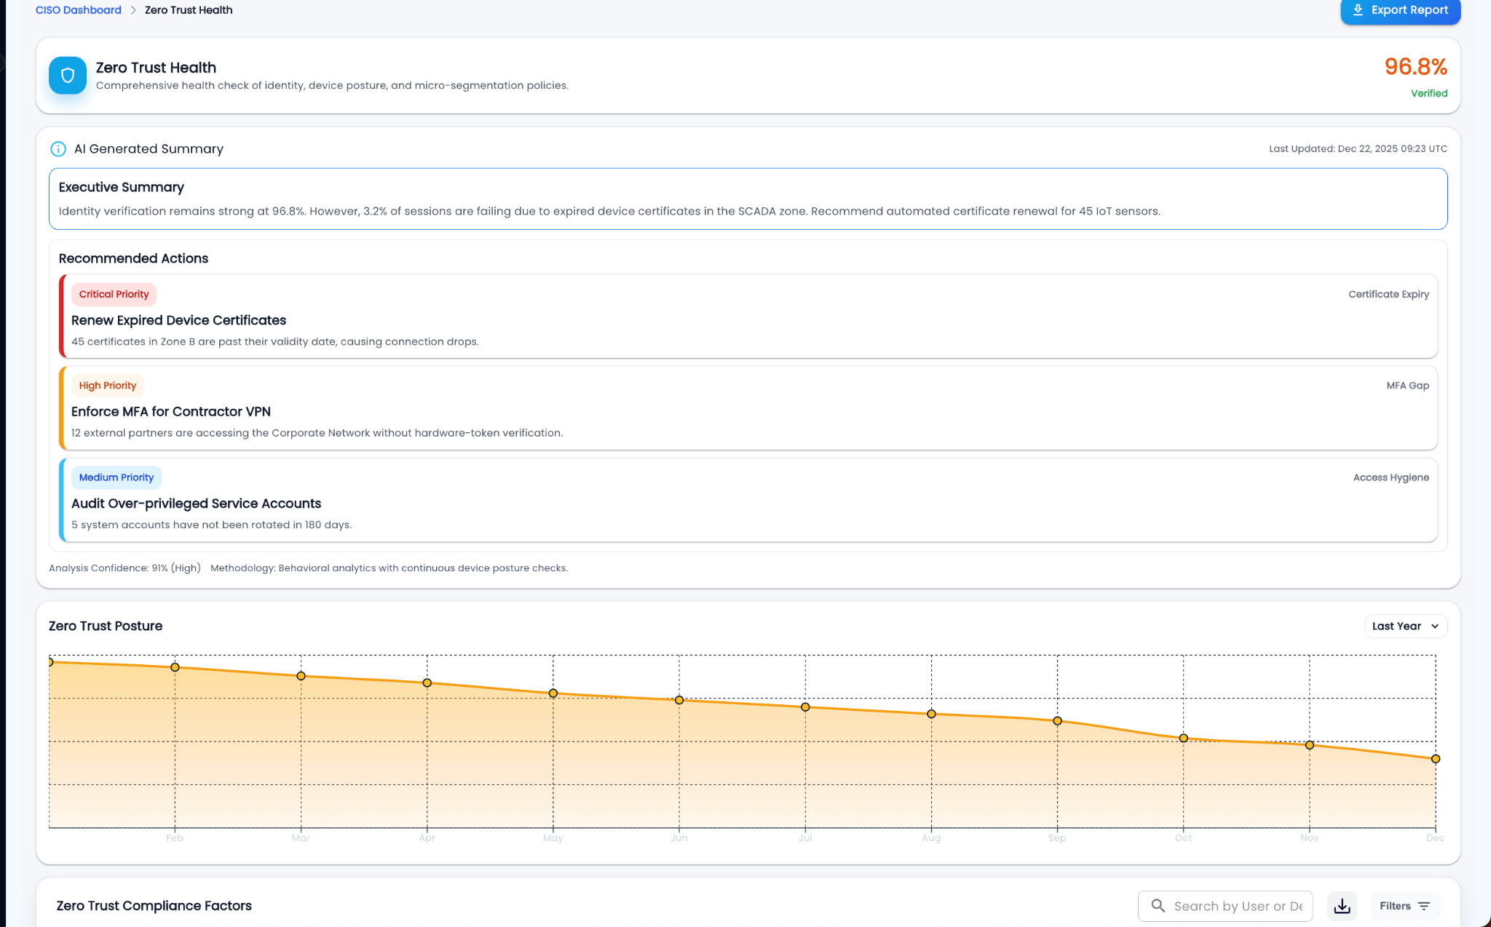The height and width of the screenshot is (927, 1491).
Task: Click in the Search by User field
Action: [x=1238, y=906]
